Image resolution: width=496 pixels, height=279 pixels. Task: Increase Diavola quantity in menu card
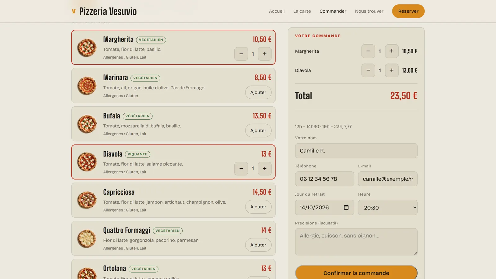coord(265,169)
